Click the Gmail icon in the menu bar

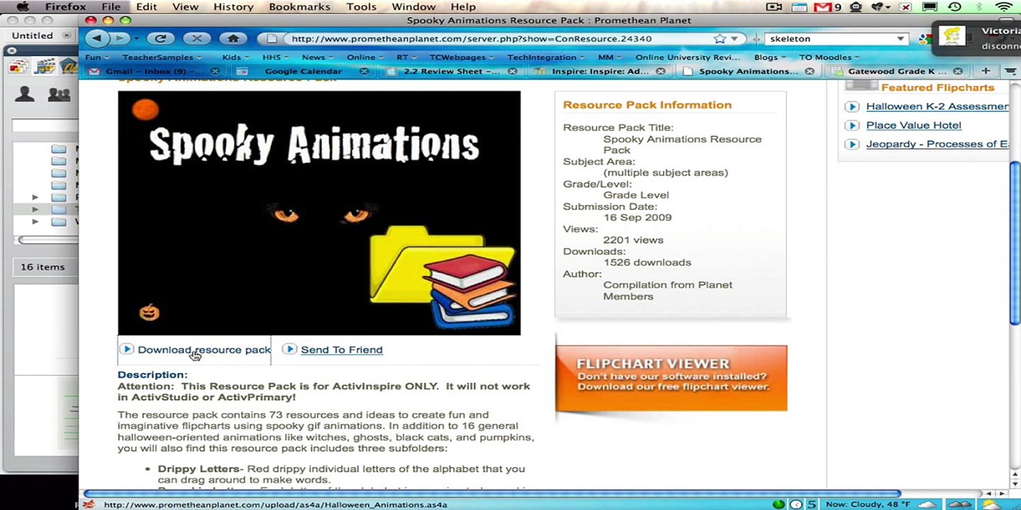pos(822,7)
